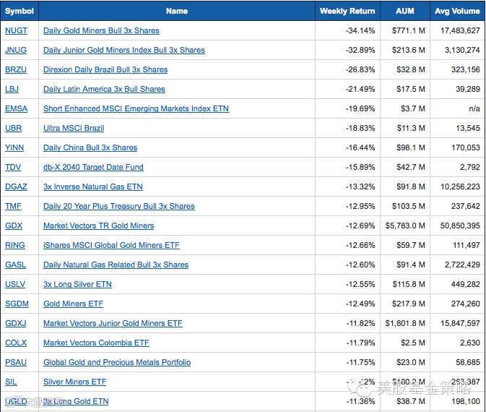Image resolution: width=486 pixels, height=412 pixels.
Task: Follow Direxion Daily Brazil Bull 3x Shares link
Action: (105, 69)
